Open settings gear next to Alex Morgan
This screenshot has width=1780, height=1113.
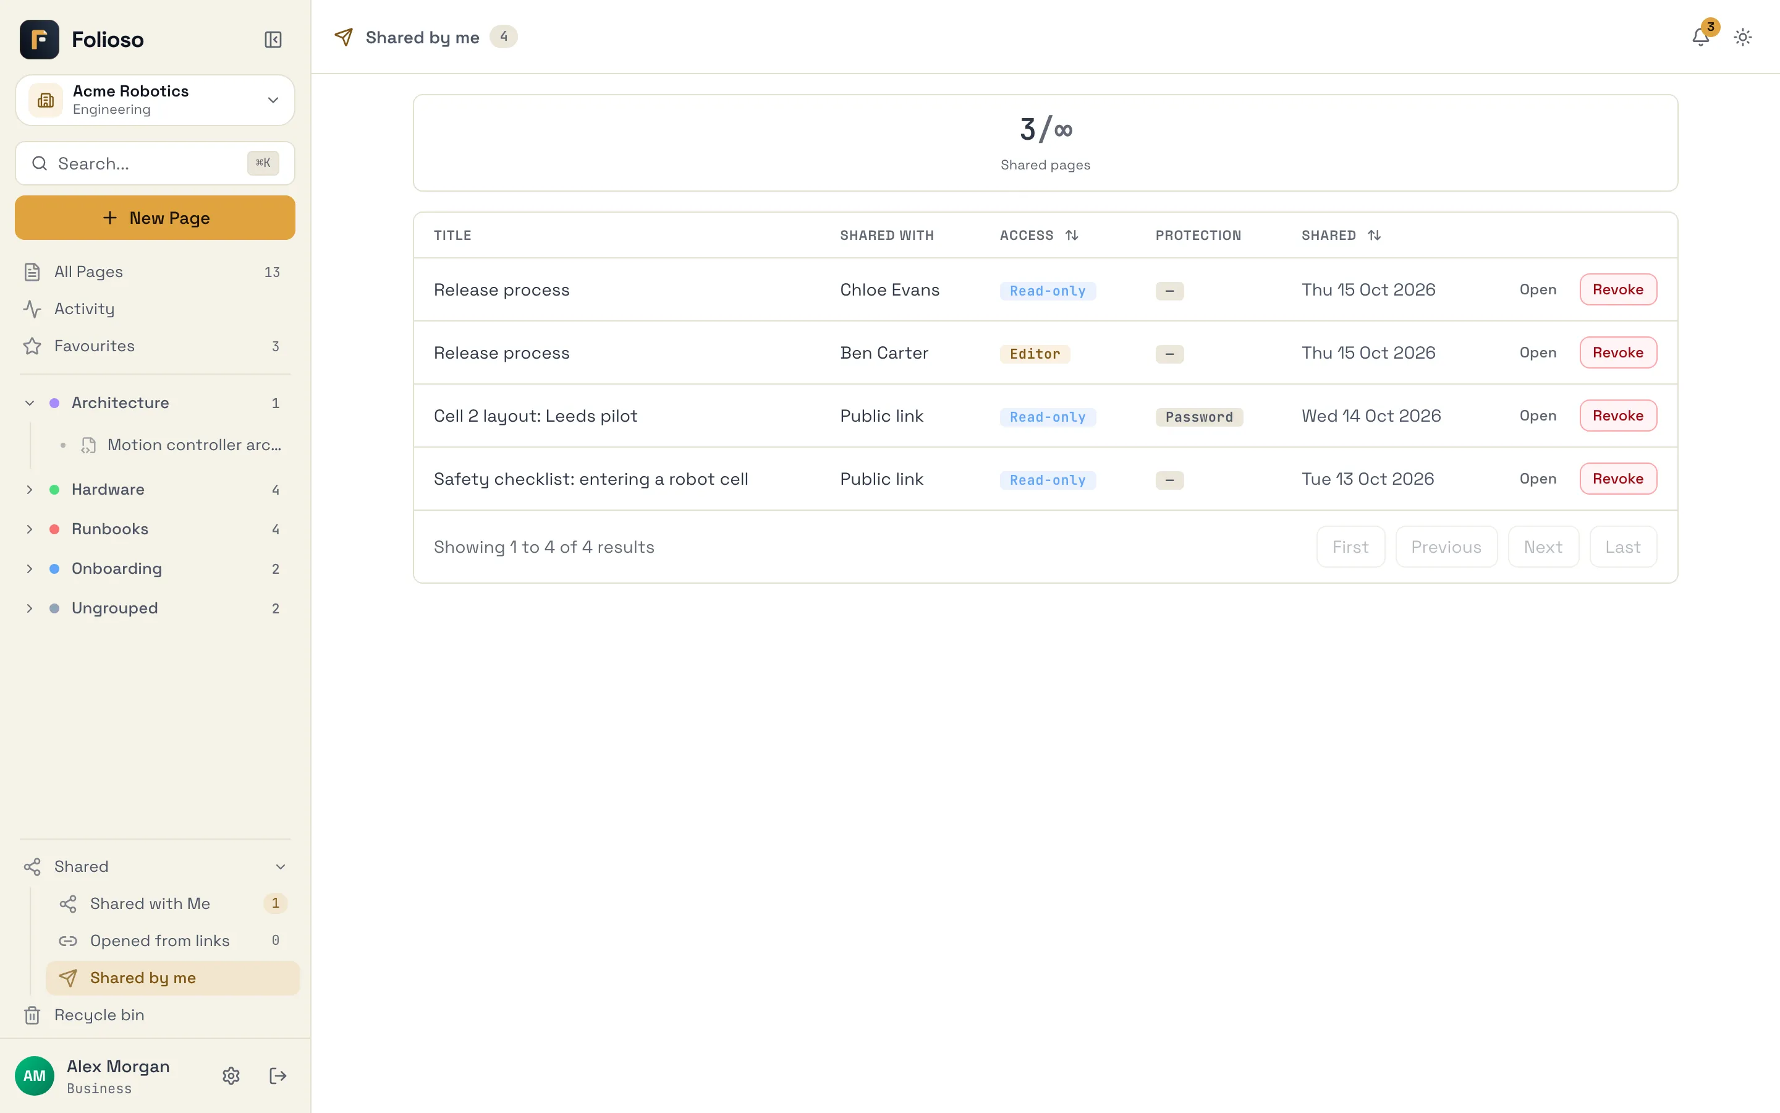pyautogui.click(x=231, y=1075)
